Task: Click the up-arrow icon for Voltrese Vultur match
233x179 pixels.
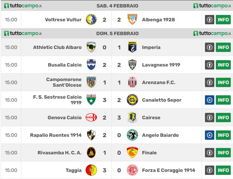Action: tap(209, 19)
